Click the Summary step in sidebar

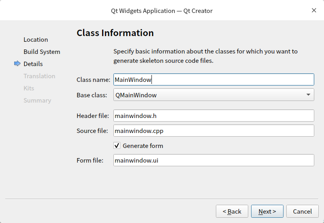[37, 100]
